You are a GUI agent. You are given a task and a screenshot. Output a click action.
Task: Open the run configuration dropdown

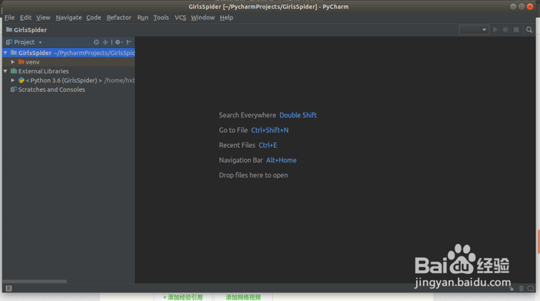474,30
